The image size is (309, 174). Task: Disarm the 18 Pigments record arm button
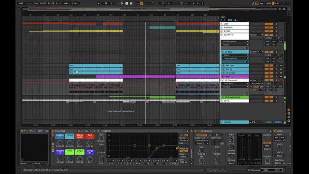click(281, 80)
